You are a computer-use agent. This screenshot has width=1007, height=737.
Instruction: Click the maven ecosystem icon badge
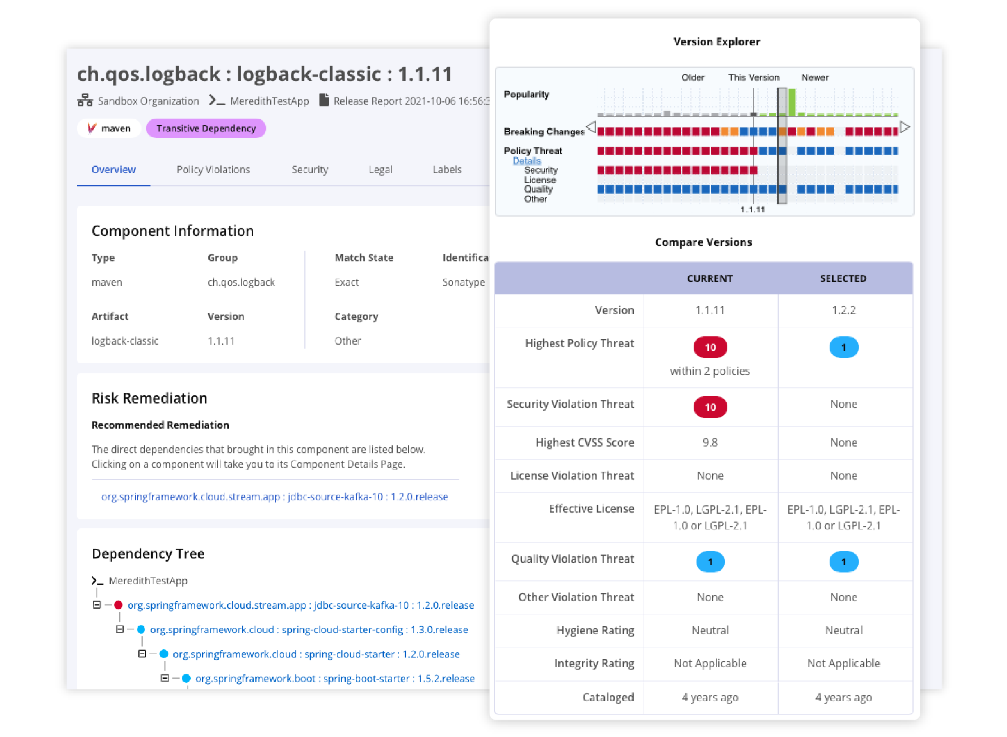click(91, 128)
